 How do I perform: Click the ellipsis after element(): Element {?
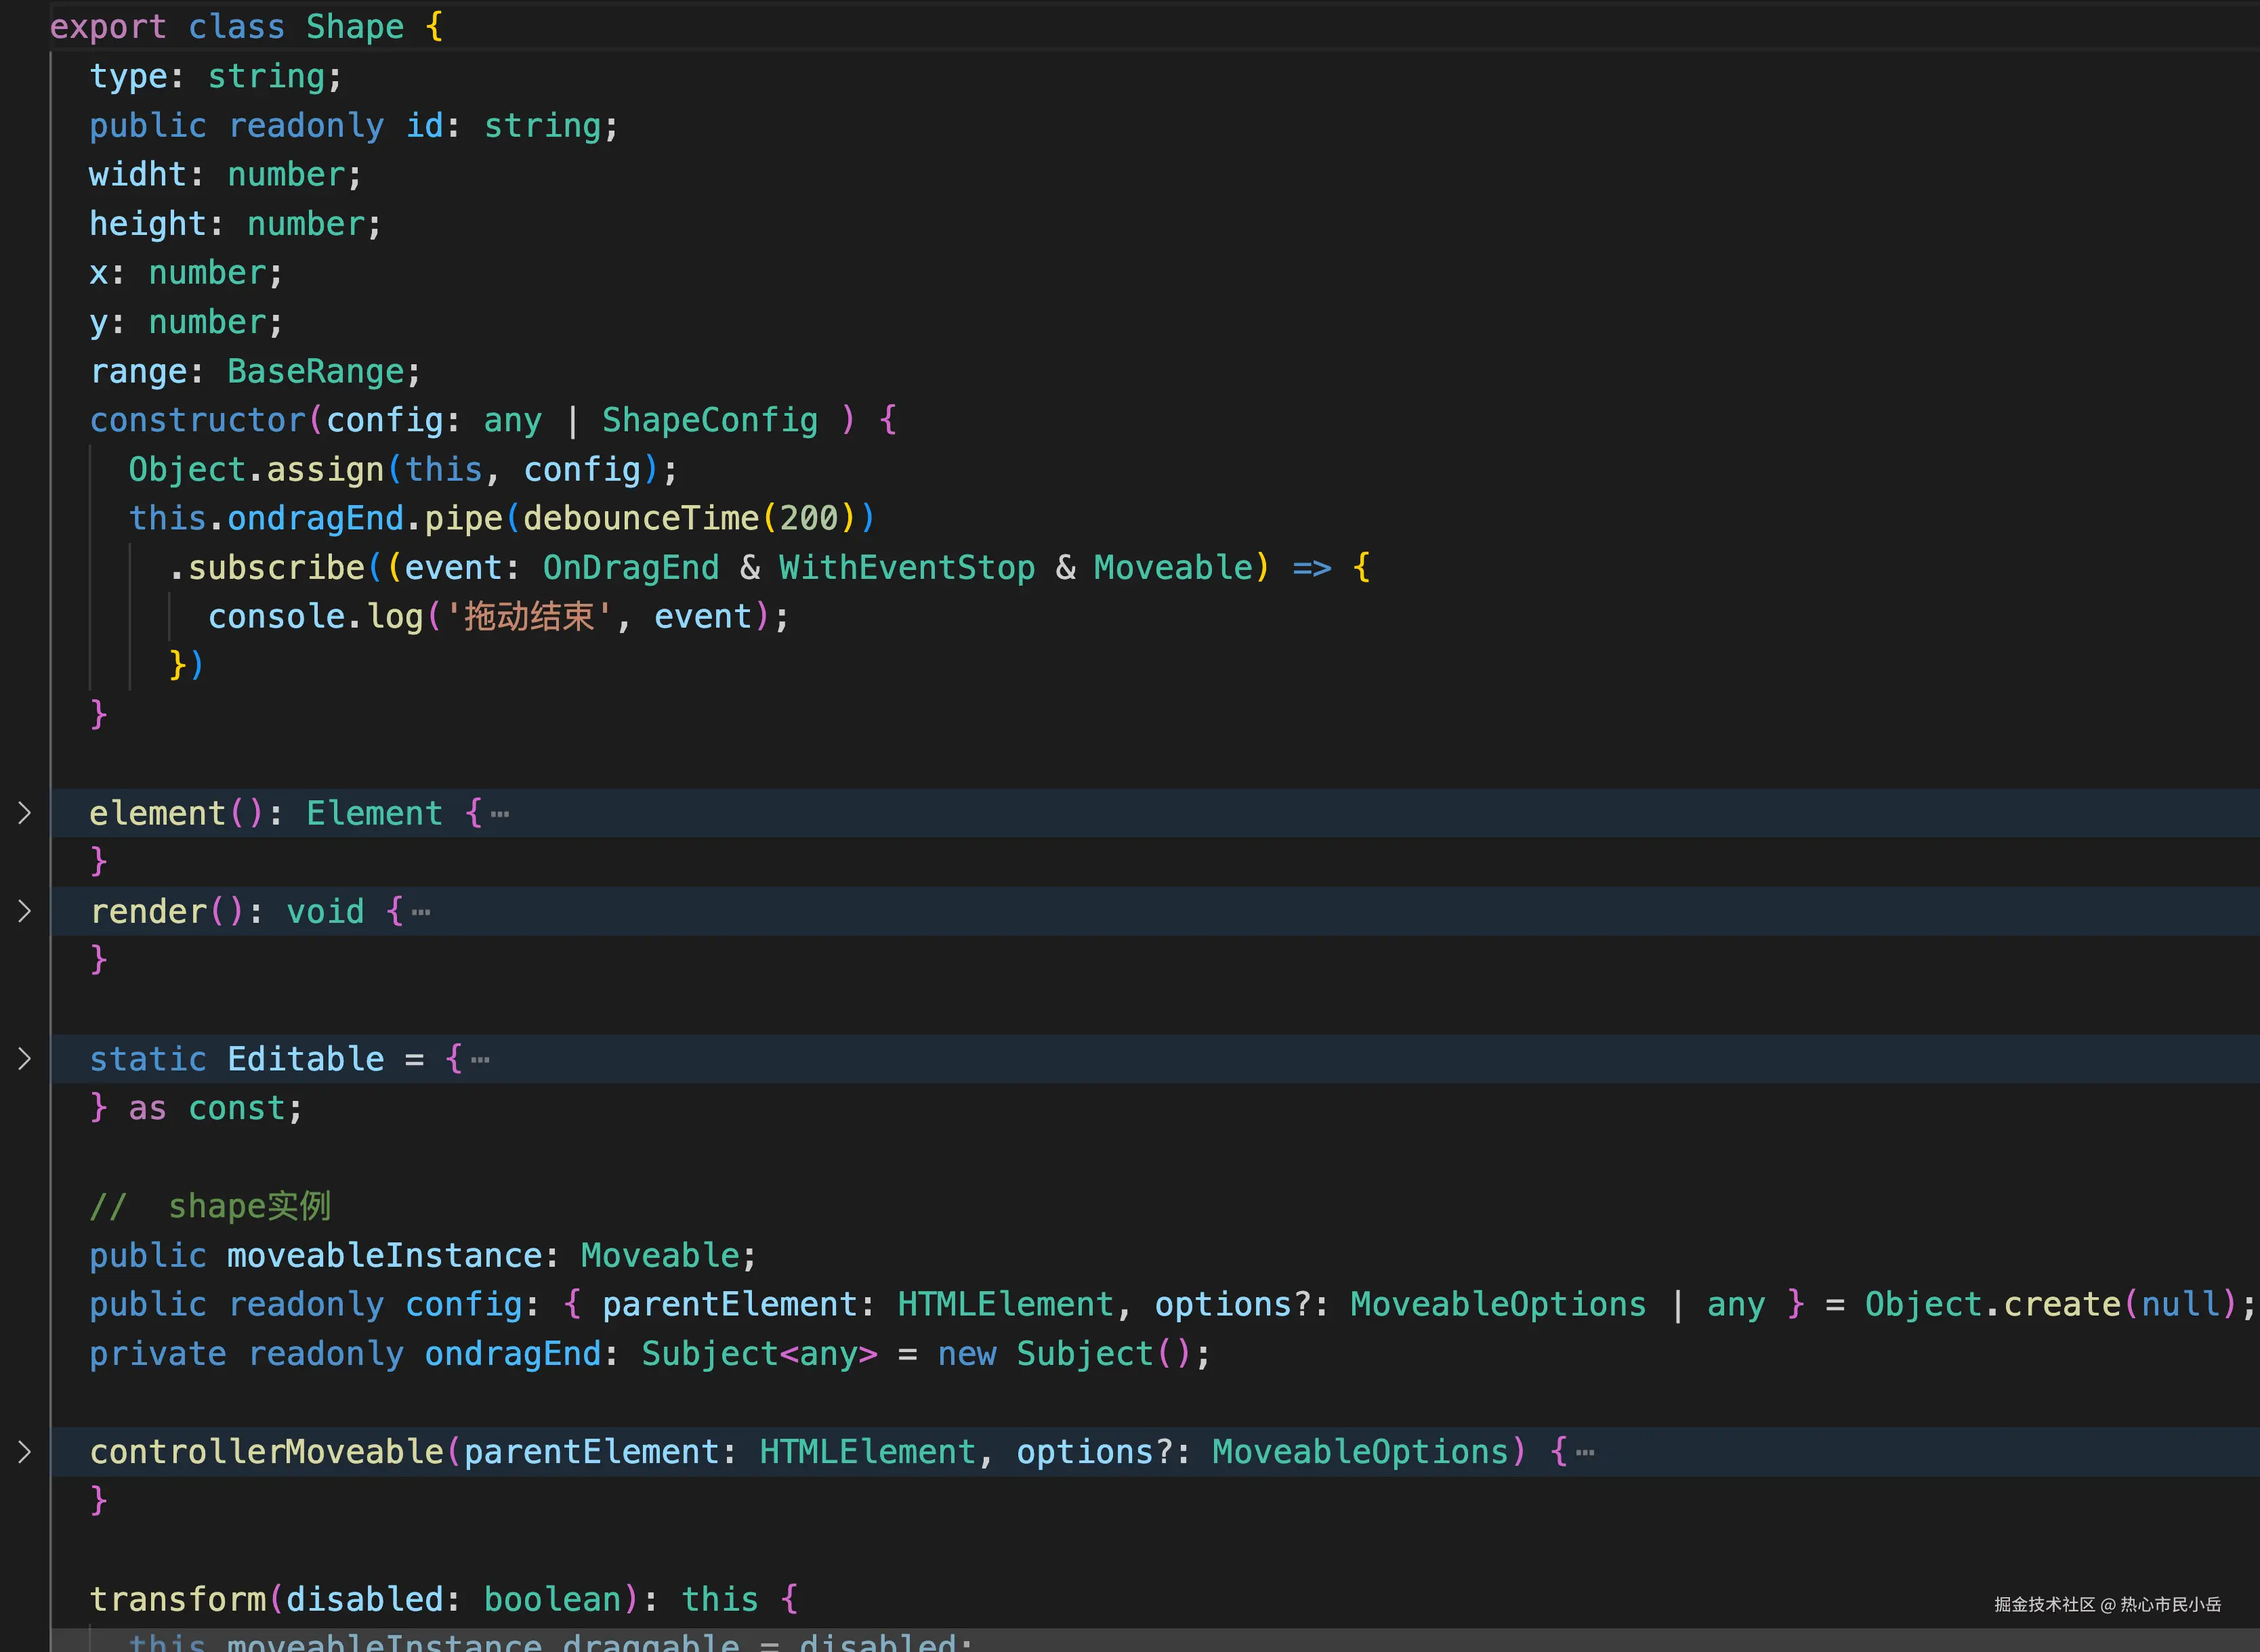click(500, 814)
